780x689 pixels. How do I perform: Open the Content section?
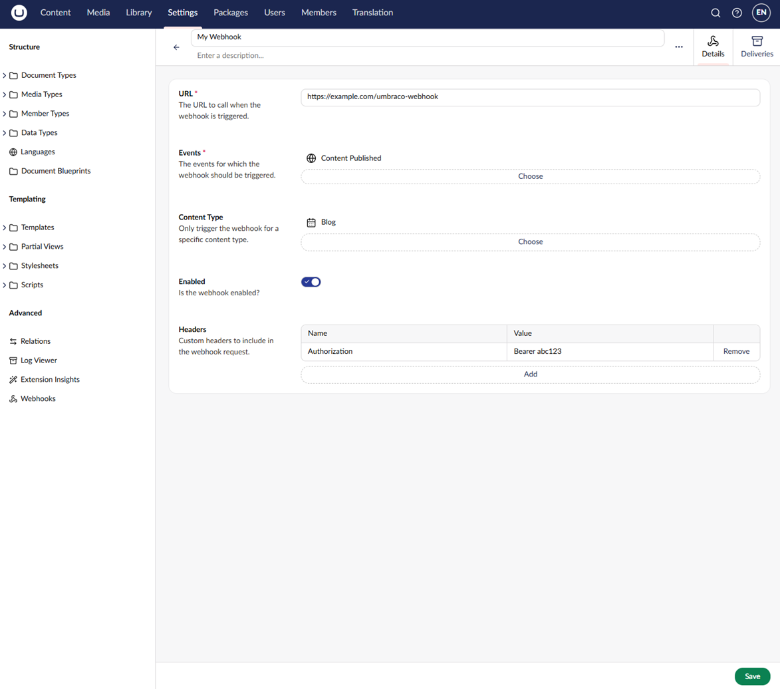[x=55, y=13]
